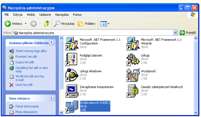The width and height of the screenshot is (201, 117).
Task: Select the Usługi gears icon
Action: pyautogui.click(x=133, y=60)
